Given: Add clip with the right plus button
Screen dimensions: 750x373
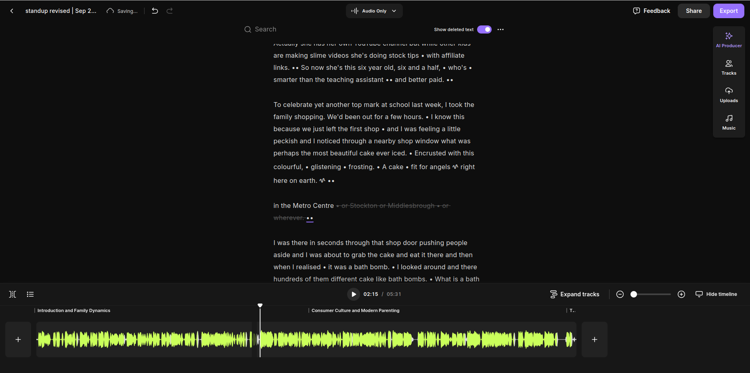Looking at the screenshot, I should pos(595,339).
